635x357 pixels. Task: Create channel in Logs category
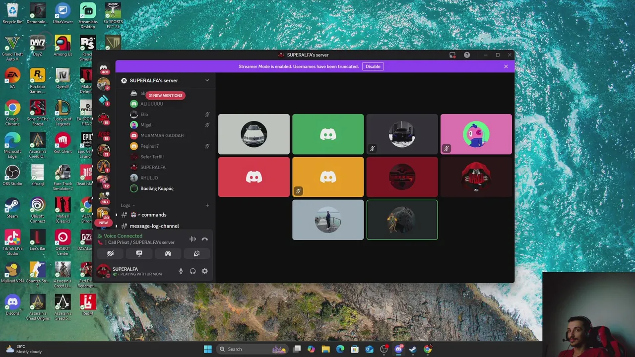[207, 205]
